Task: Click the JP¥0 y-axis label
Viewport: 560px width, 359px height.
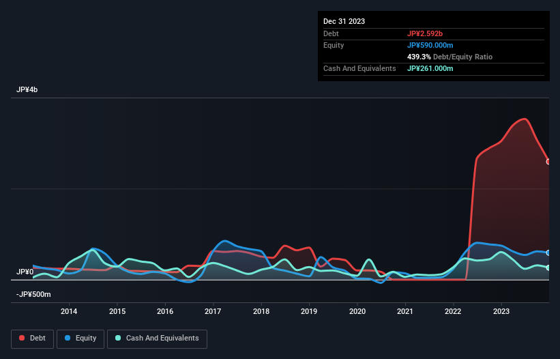Action: (25, 272)
